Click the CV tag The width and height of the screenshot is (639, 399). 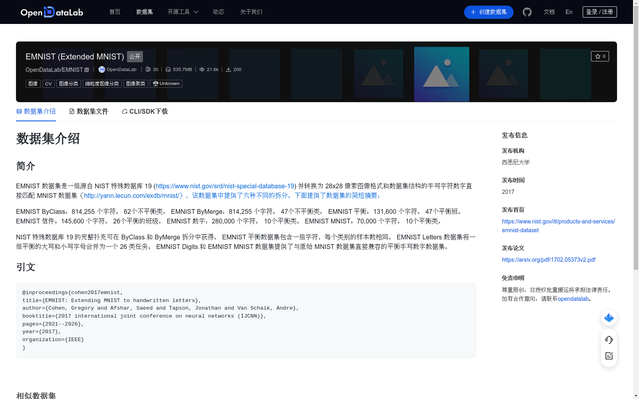click(48, 84)
